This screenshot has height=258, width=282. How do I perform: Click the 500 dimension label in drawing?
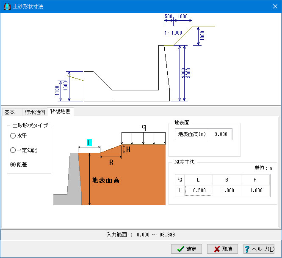169,16
